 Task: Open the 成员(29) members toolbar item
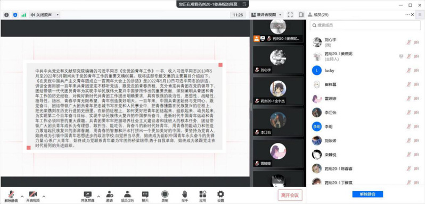[x=127, y=197]
